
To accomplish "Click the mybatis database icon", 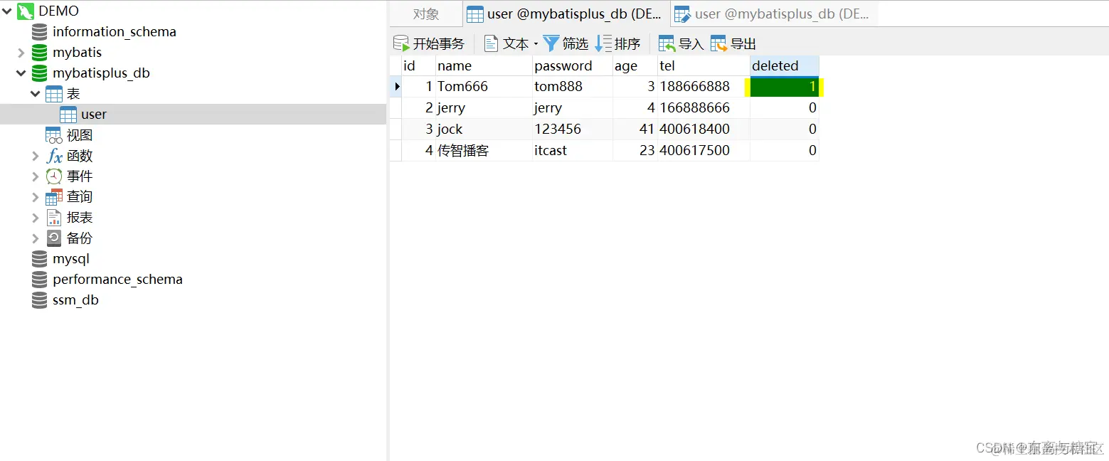I will 40,53.
